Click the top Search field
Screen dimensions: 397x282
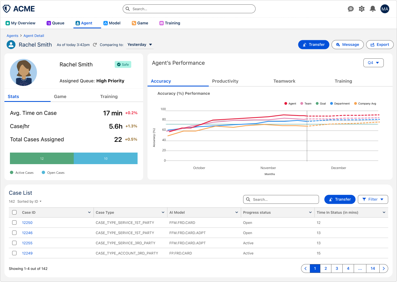[x=189, y=9]
